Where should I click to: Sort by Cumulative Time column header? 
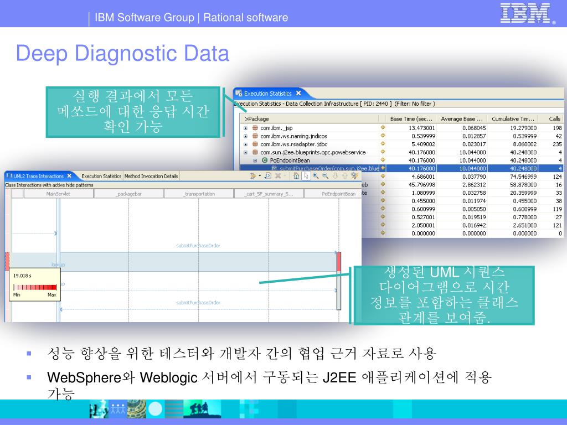pyautogui.click(x=513, y=119)
